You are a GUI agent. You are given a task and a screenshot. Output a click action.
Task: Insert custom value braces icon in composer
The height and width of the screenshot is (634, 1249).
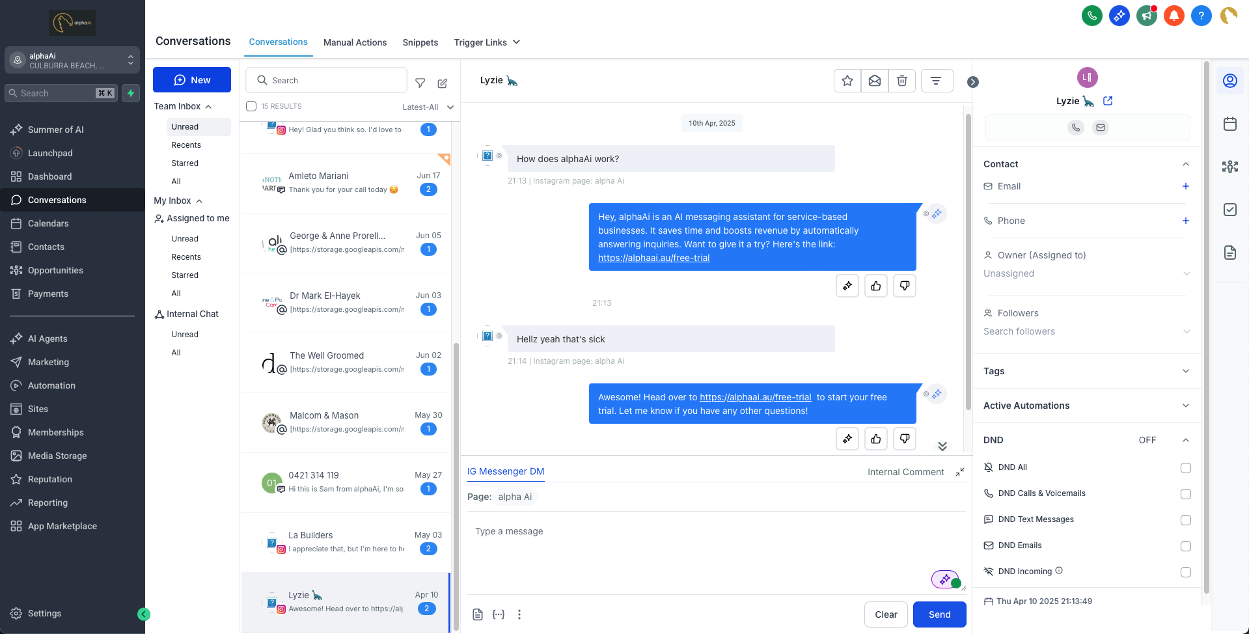[498, 614]
